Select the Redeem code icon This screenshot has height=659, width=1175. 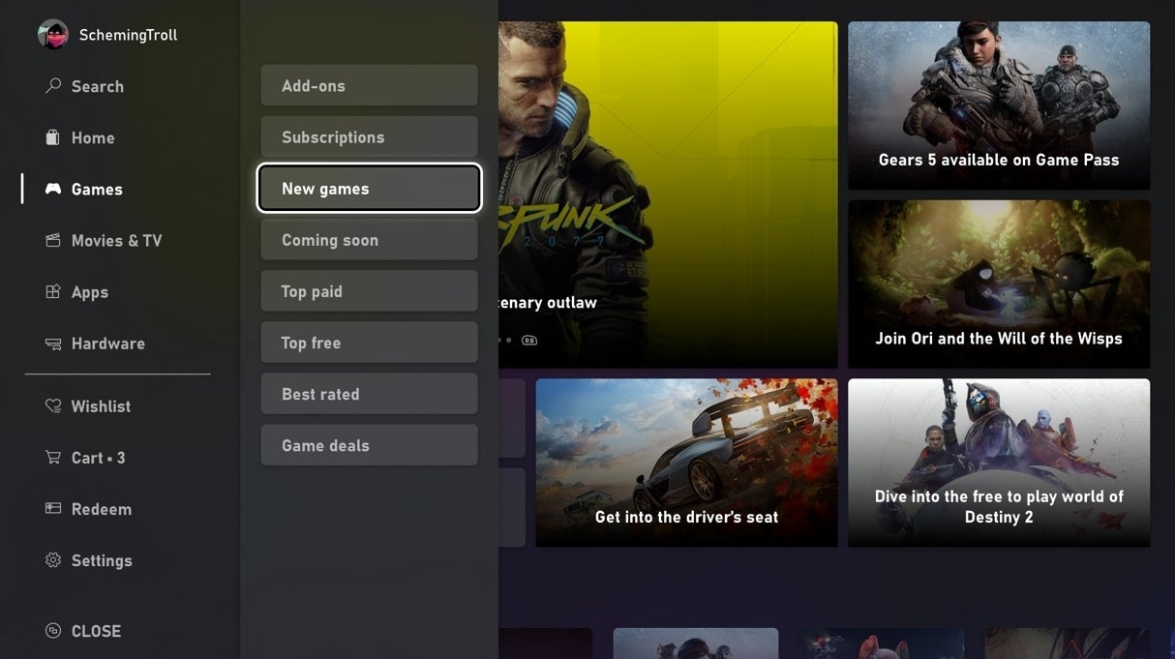point(52,508)
